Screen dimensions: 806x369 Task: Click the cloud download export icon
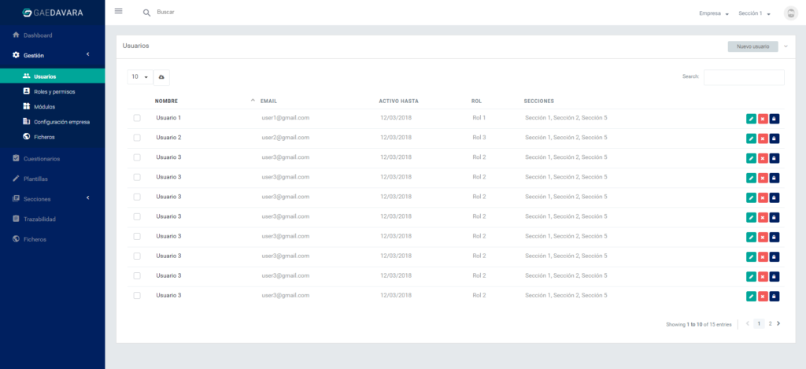click(x=161, y=77)
